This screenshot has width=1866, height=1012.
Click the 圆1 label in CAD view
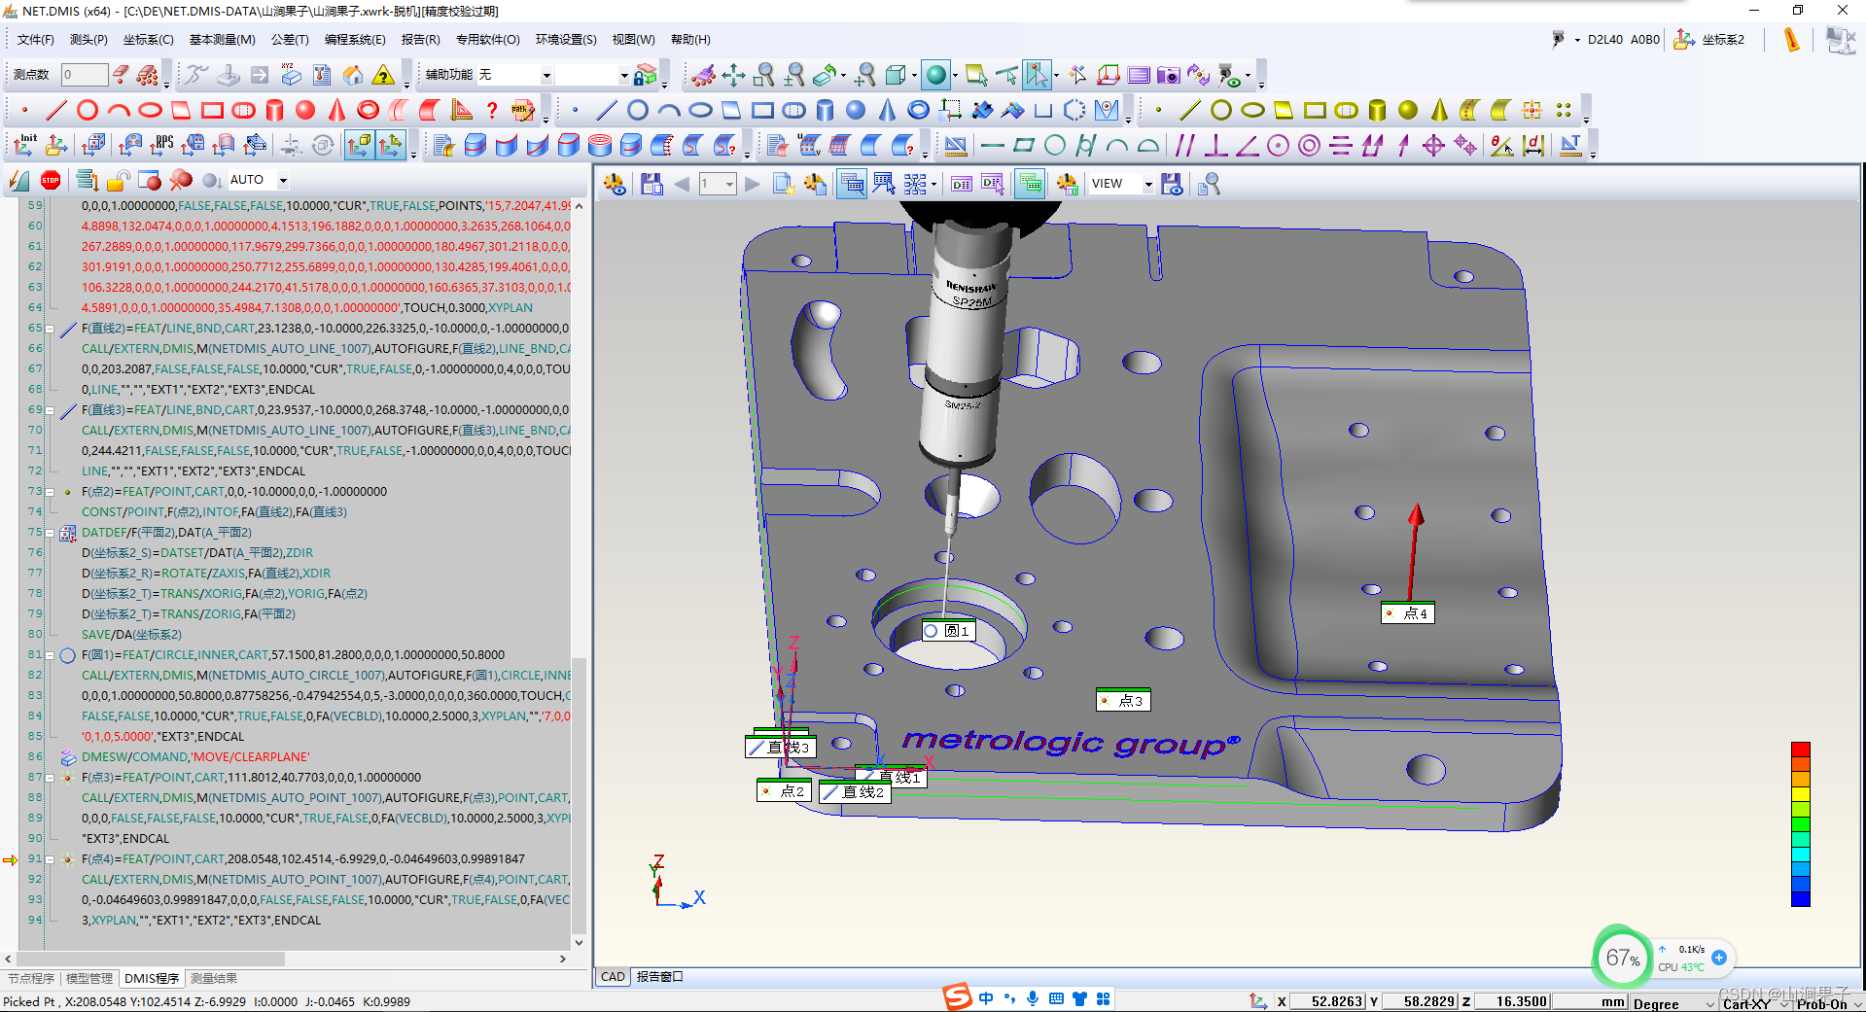[x=947, y=631]
